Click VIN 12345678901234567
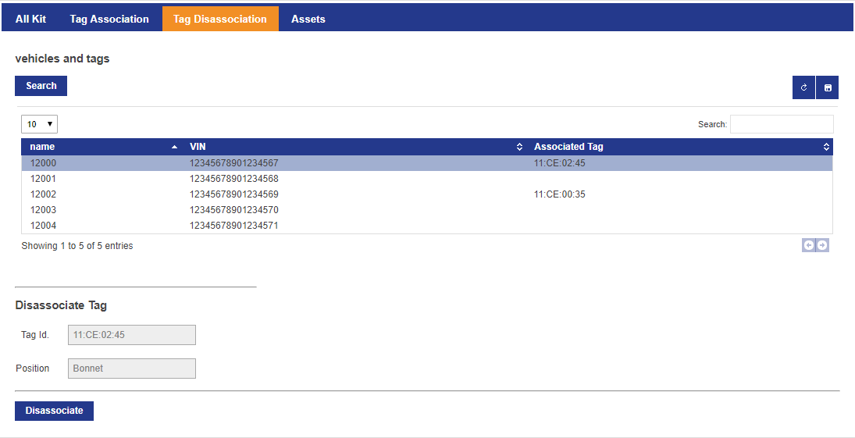855x438 pixels. pos(234,163)
